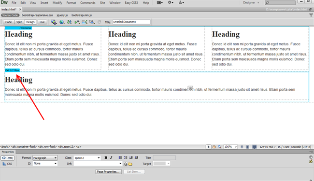314x181 pixels.
Task: Click the Quick Tag Editor pencil icon
Action: [x=311, y=161]
